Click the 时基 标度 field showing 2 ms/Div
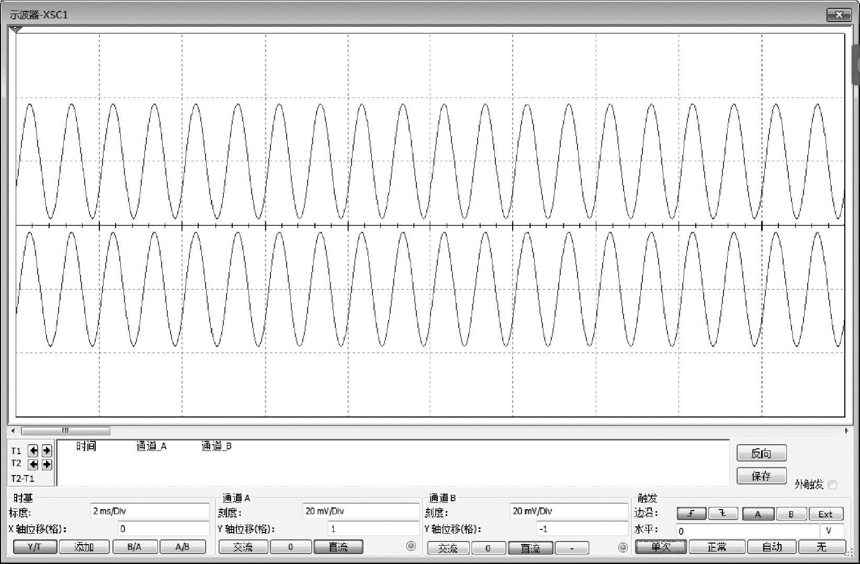860x564 pixels. [x=150, y=511]
